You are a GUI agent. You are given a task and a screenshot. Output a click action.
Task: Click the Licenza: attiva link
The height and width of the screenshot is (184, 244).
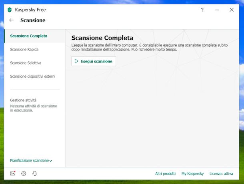click(221, 174)
